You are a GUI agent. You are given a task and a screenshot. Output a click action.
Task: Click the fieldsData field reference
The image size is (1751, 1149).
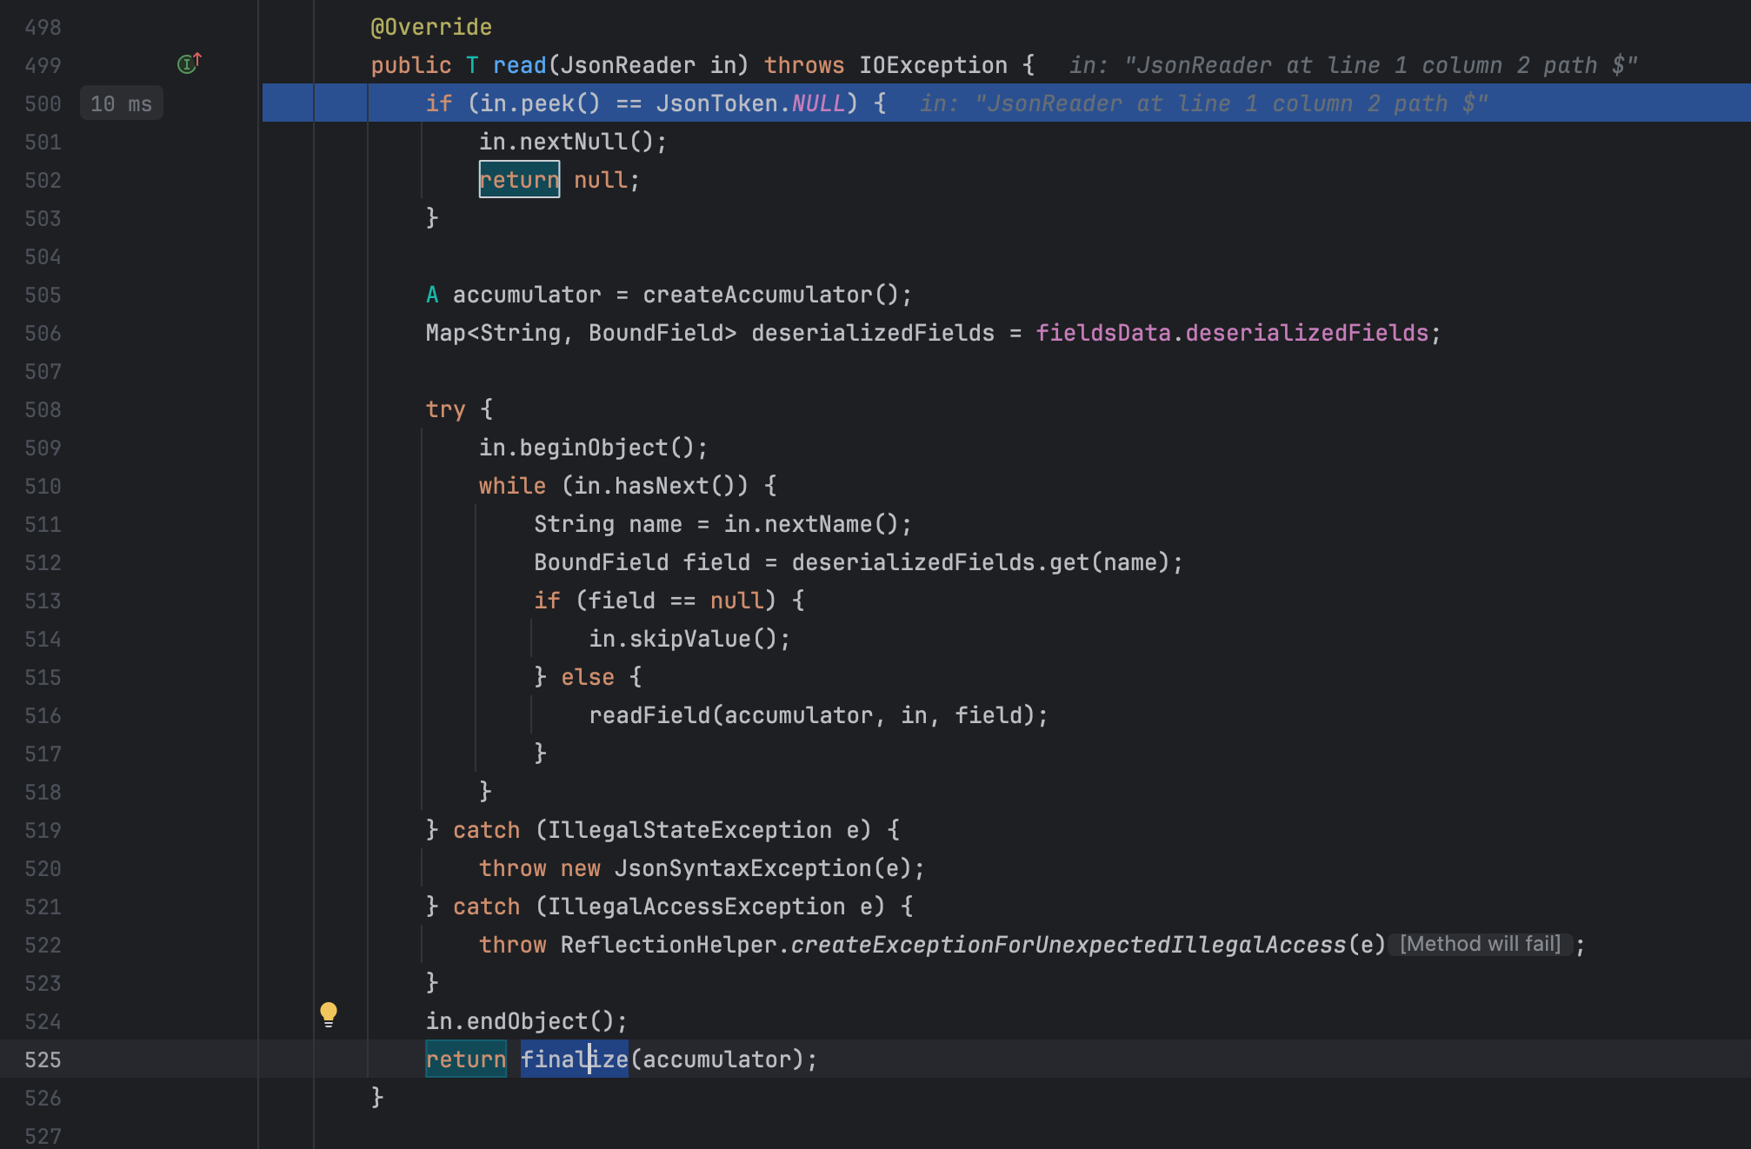(1102, 334)
